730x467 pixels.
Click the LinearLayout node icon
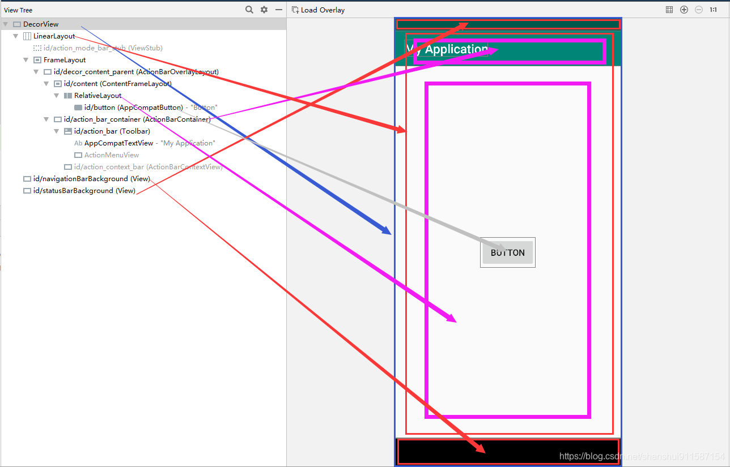(x=27, y=36)
